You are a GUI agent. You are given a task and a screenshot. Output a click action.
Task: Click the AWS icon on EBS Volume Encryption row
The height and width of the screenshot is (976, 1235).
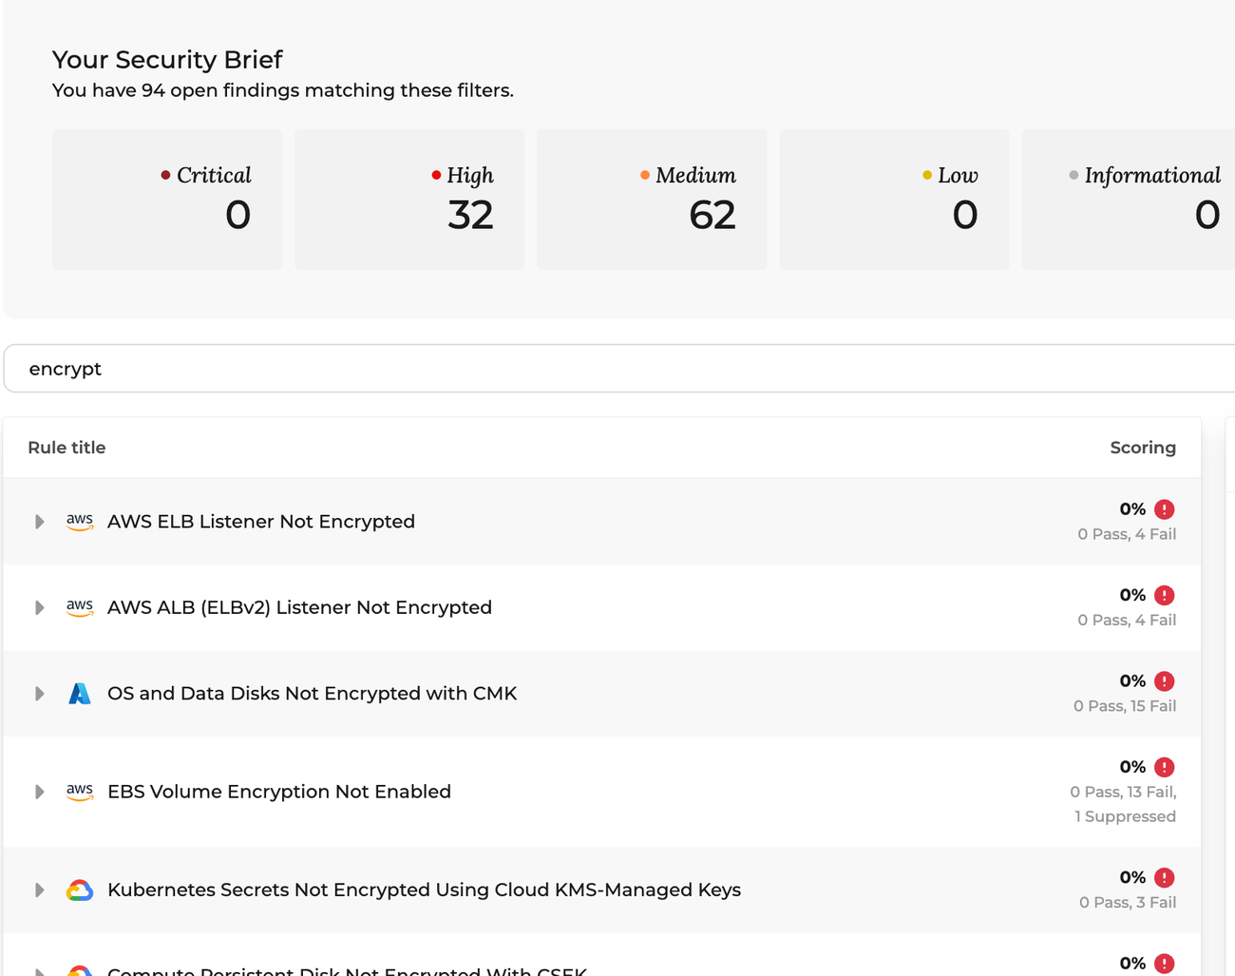click(x=80, y=791)
